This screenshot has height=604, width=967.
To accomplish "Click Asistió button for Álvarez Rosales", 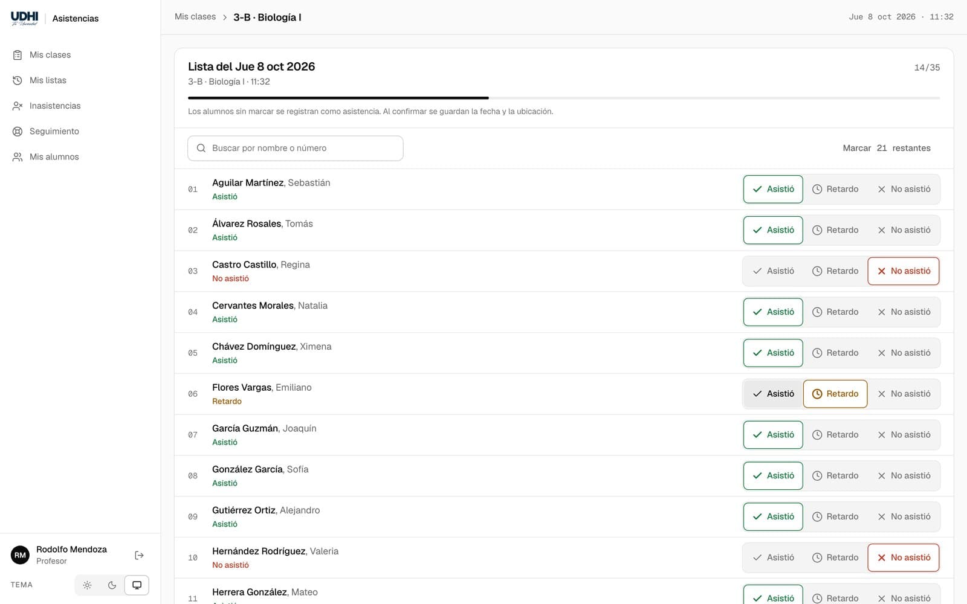I will [x=773, y=230].
